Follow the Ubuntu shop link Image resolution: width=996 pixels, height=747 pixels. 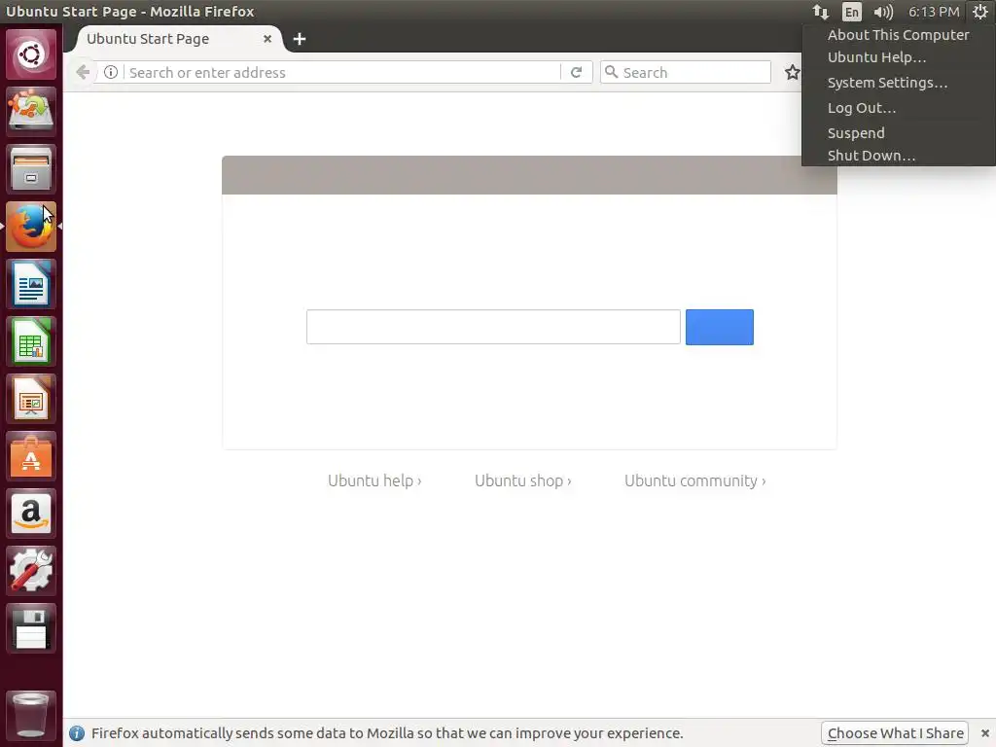click(522, 480)
